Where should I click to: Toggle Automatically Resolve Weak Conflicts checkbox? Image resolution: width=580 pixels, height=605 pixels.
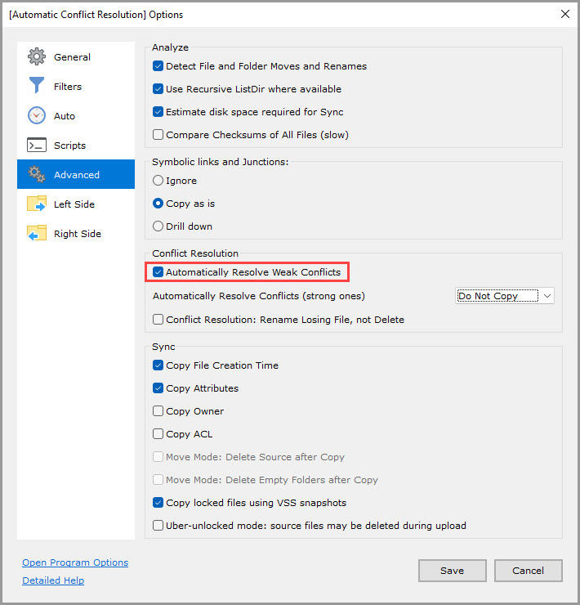[158, 271]
